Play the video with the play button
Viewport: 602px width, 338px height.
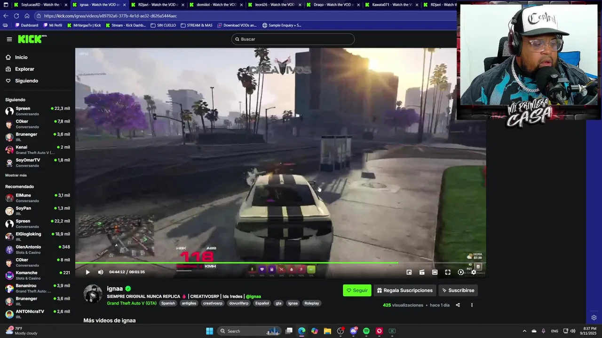pyautogui.click(x=87, y=272)
